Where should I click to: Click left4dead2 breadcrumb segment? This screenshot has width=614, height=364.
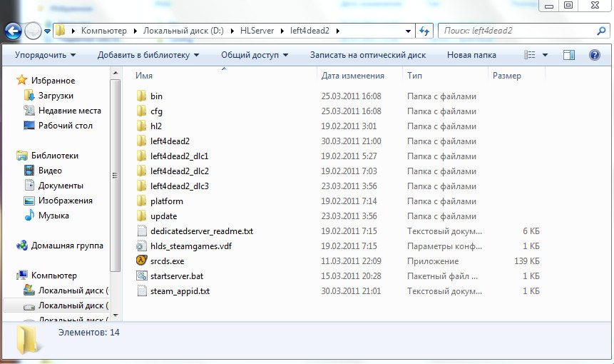click(309, 31)
